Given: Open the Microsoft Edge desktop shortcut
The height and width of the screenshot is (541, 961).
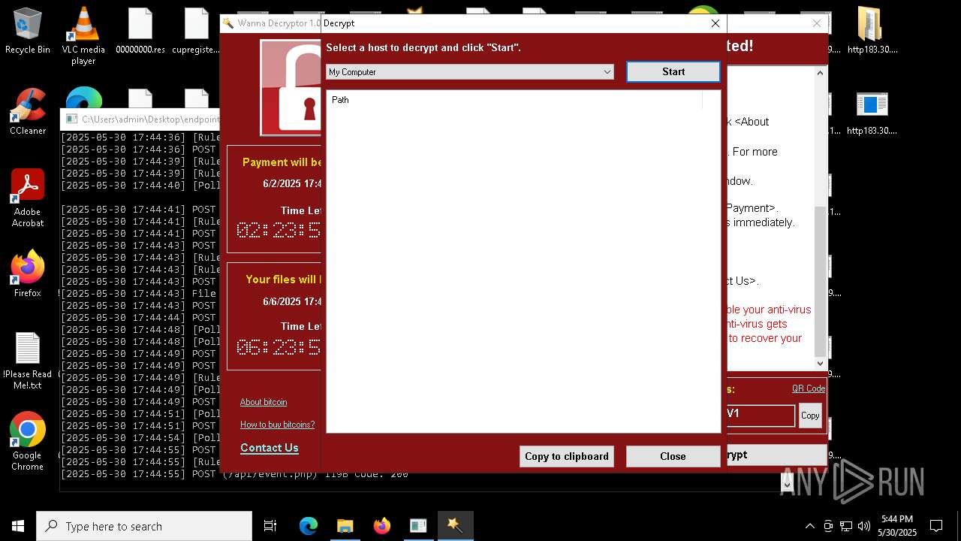Looking at the screenshot, I should [83, 98].
